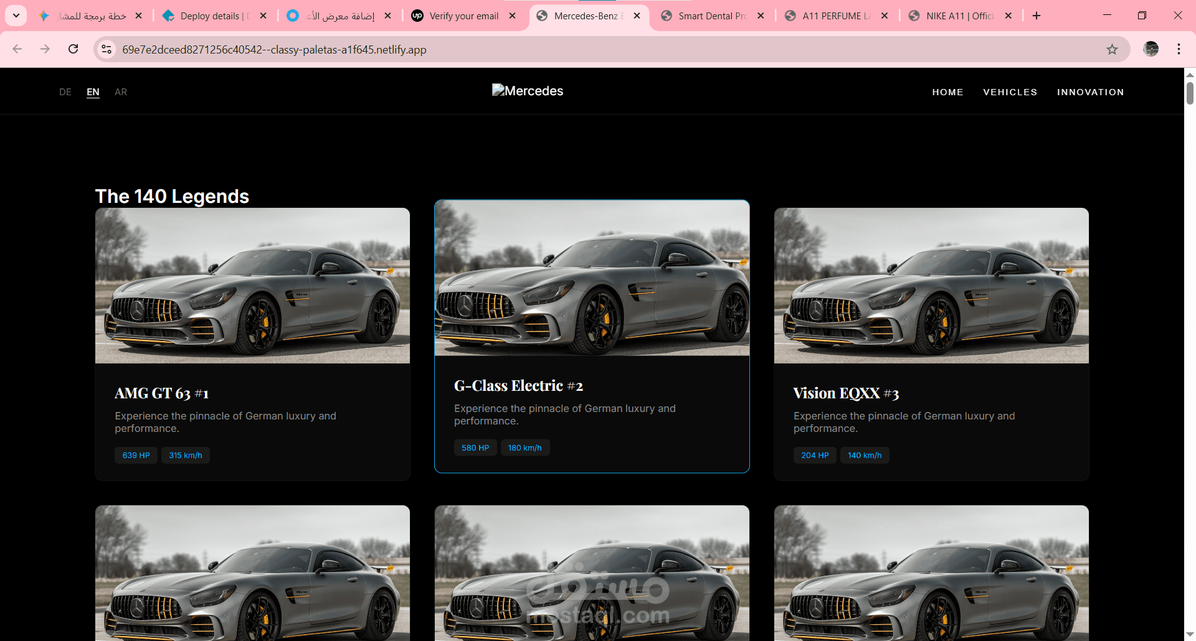Click the 'Vision EQXX #3' title
1196x641 pixels.
tap(846, 393)
